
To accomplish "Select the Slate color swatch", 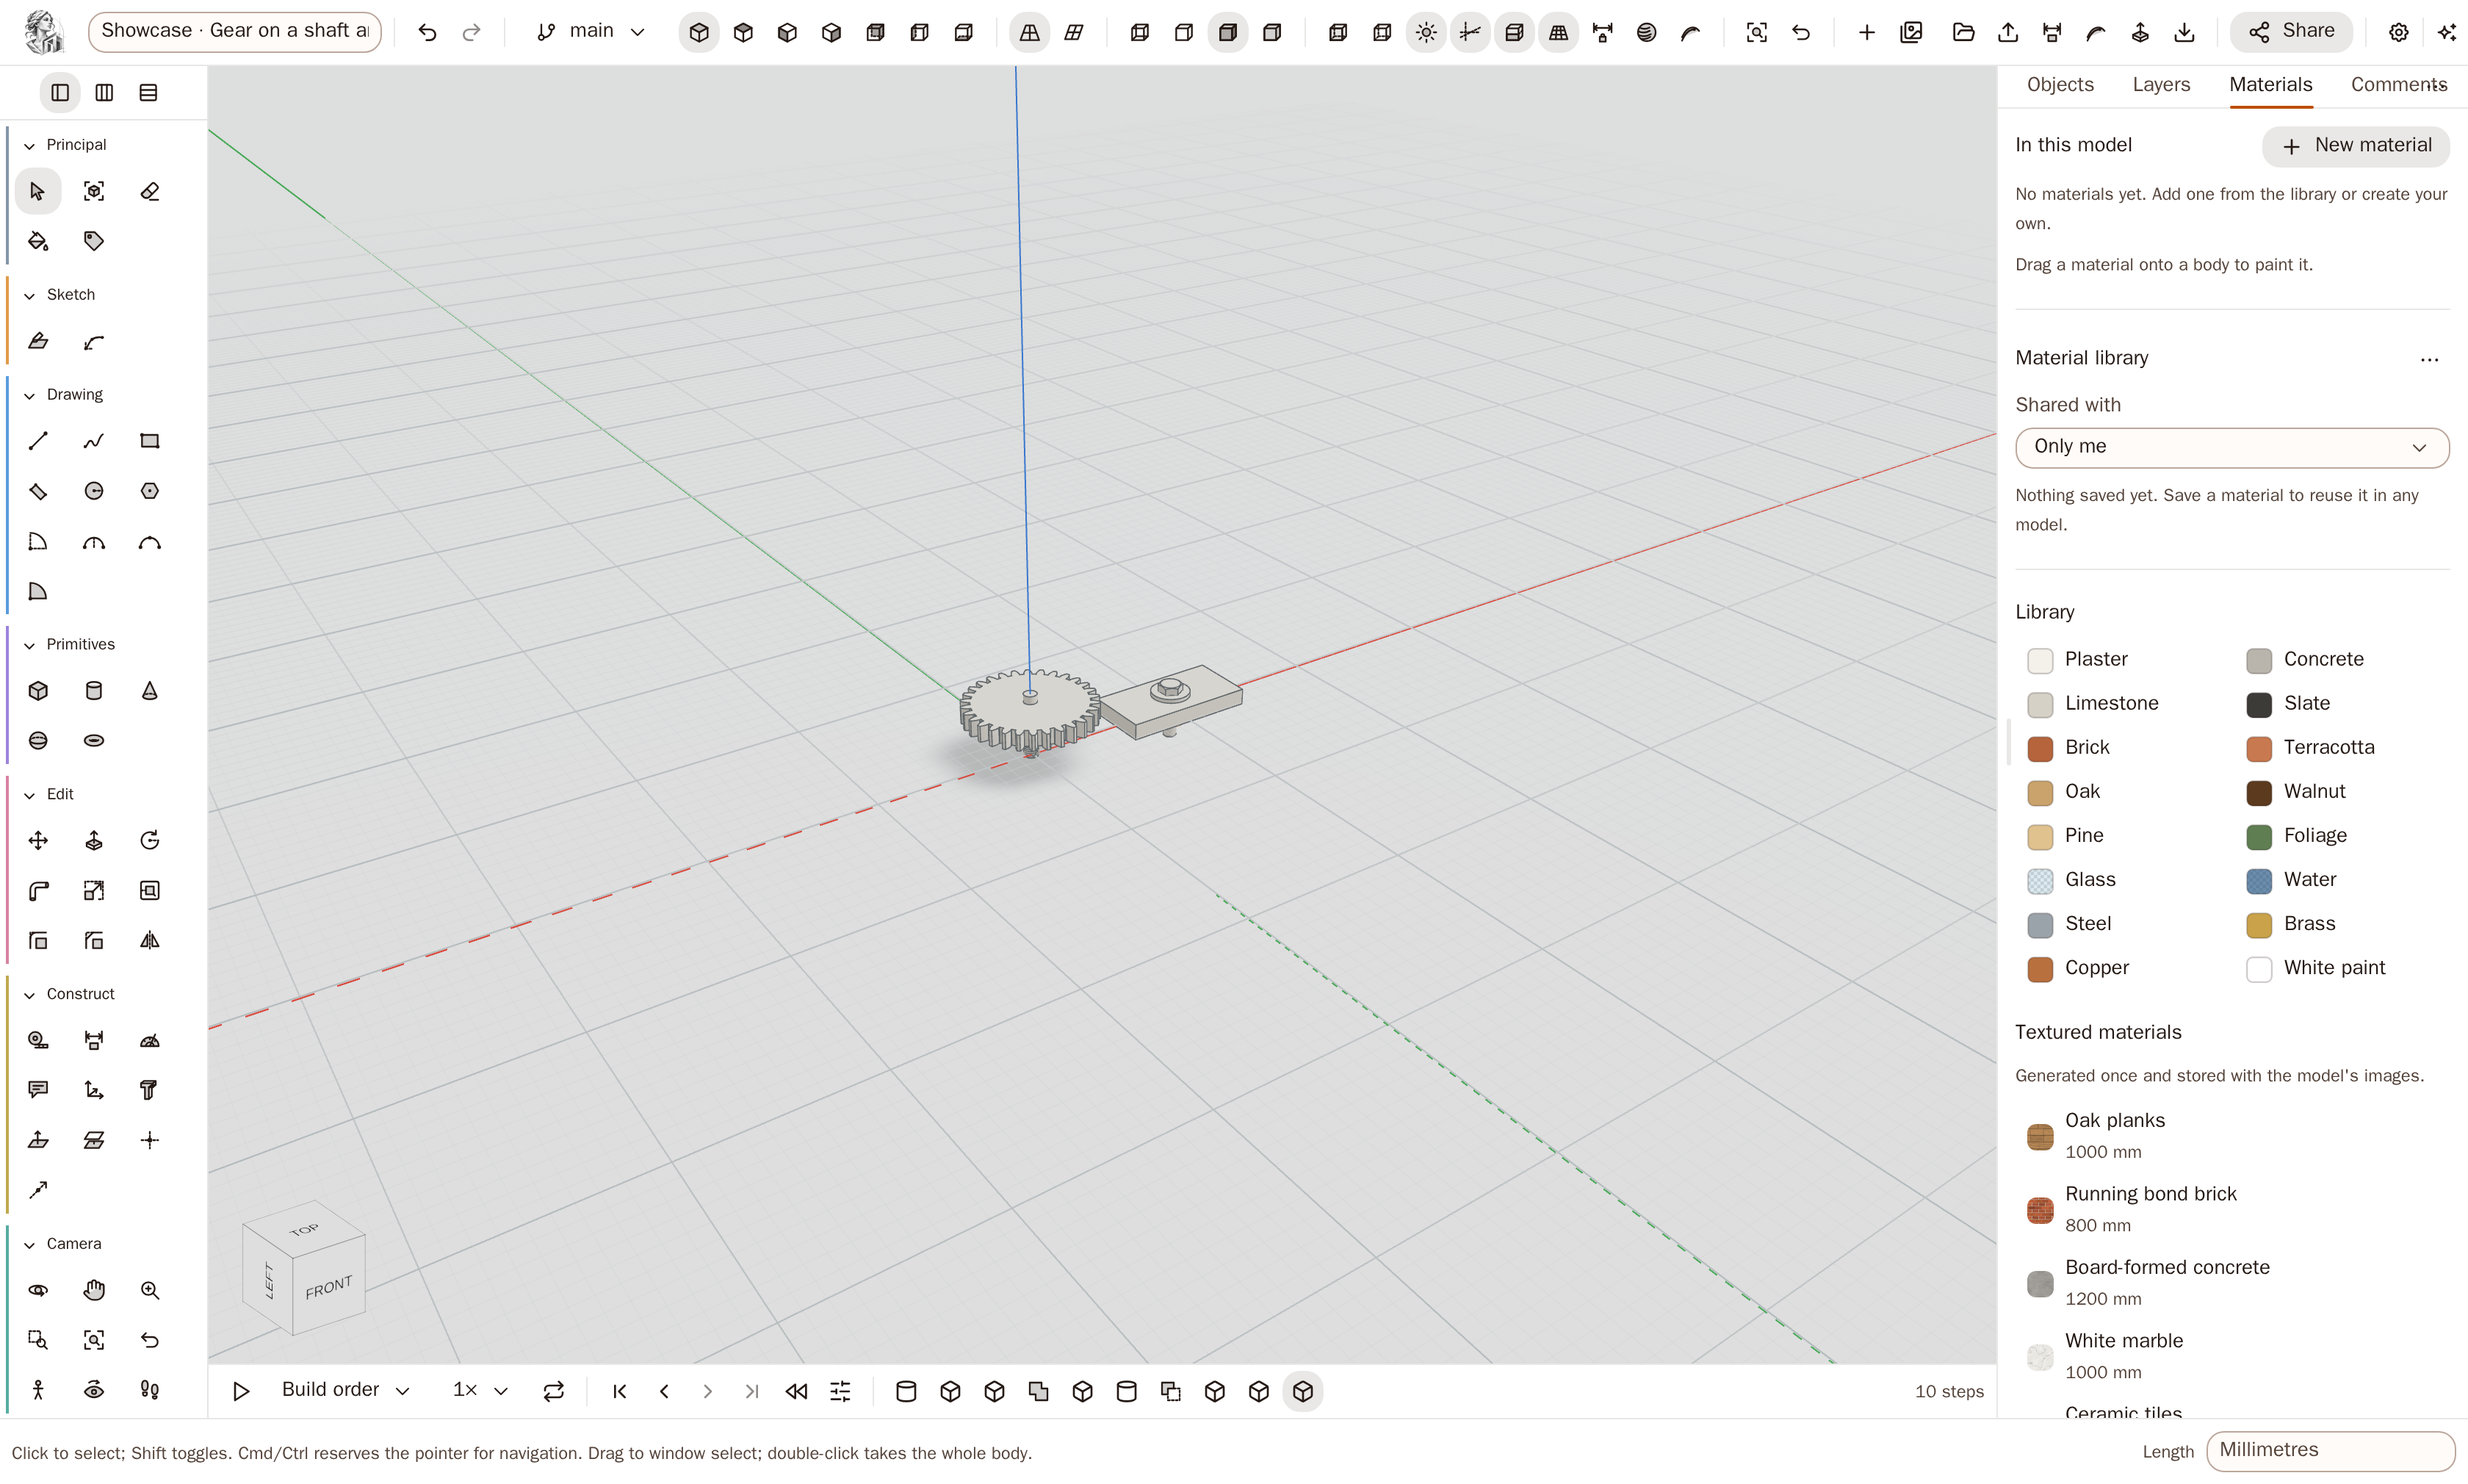I will pos(2258,705).
